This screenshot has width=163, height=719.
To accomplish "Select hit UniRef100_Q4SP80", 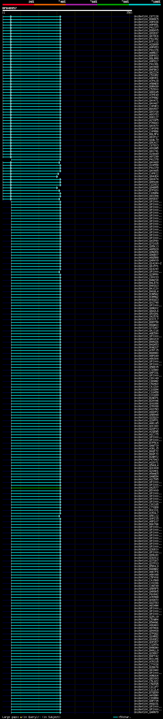I will 146,241.
